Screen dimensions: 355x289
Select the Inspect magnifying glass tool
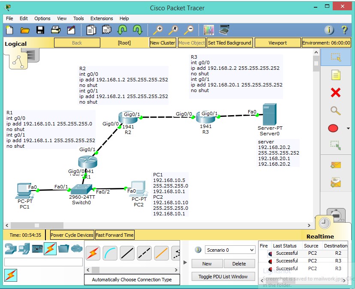click(336, 110)
